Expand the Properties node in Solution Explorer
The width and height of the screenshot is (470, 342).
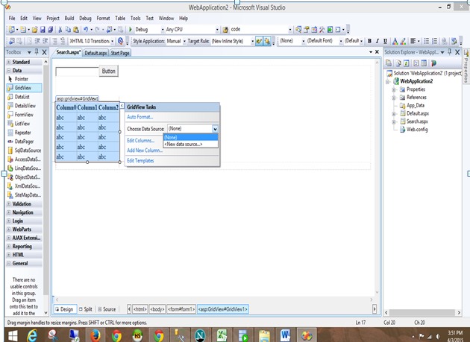point(394,89)
